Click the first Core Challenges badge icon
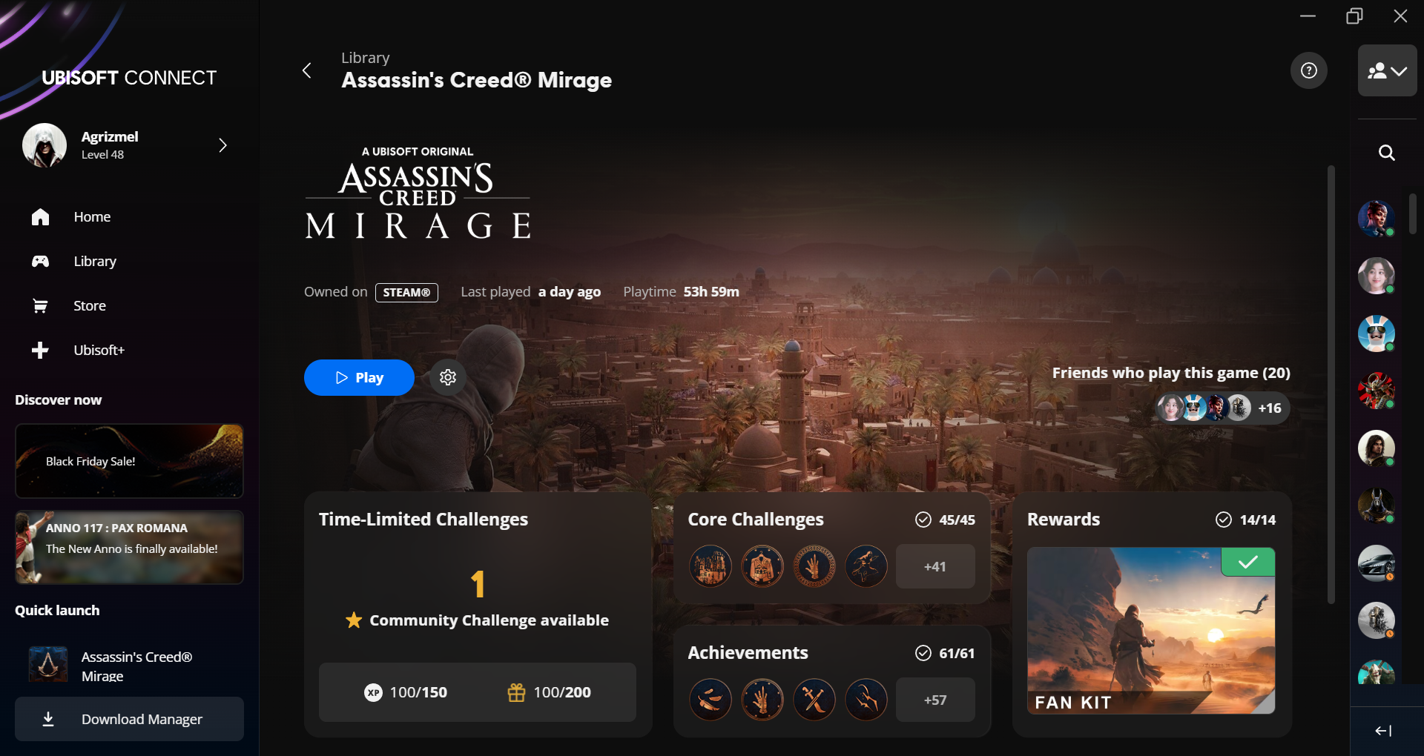Viewport: 1424px width, 756px height. tap(711, 566)
